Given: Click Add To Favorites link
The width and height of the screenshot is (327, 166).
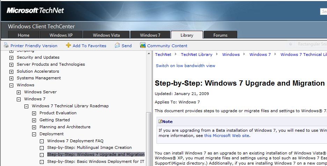Looking at the screenshot, I should pos(89,46).
